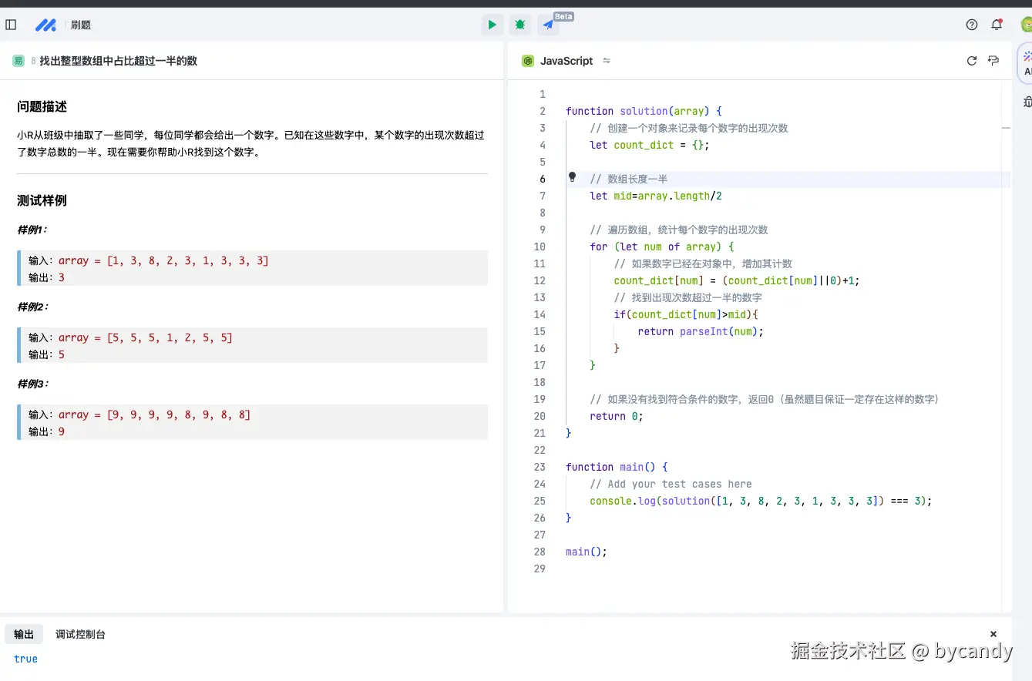Submit the solution via the paper plane icon
This screenshot has width=1032, height=681.
[547, 24]
